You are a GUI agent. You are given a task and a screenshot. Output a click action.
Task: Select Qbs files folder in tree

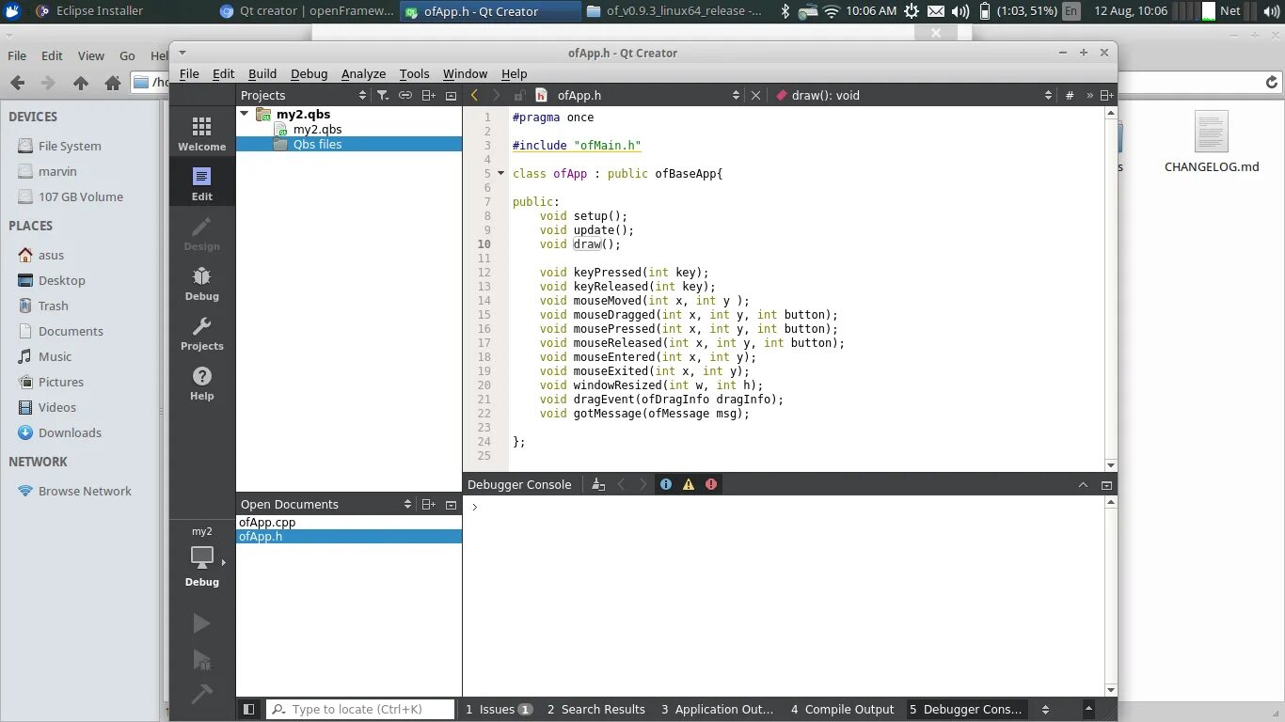317,144
